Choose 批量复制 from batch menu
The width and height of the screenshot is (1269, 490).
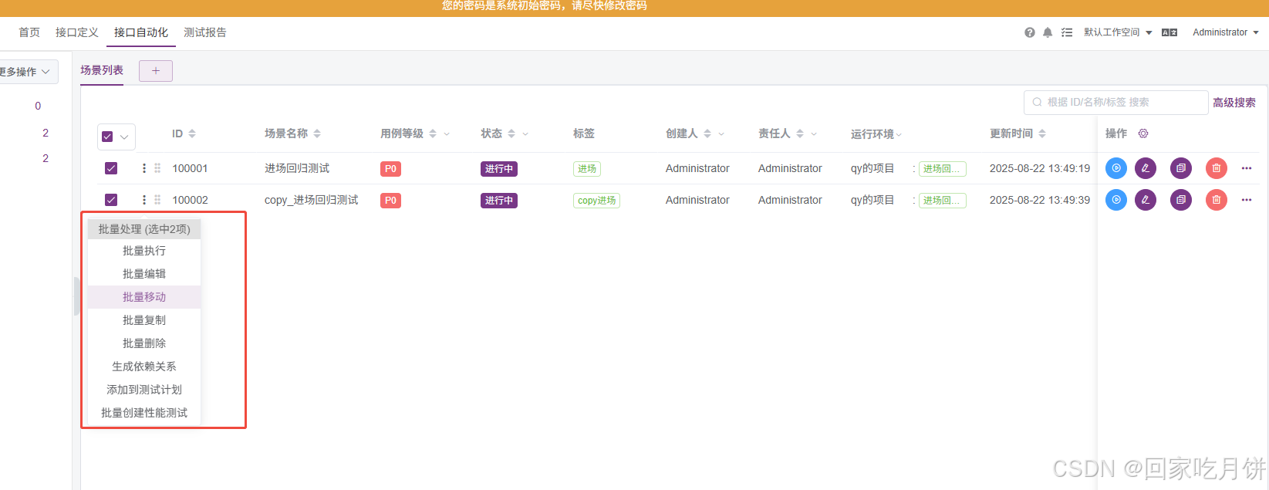point(144,320)
